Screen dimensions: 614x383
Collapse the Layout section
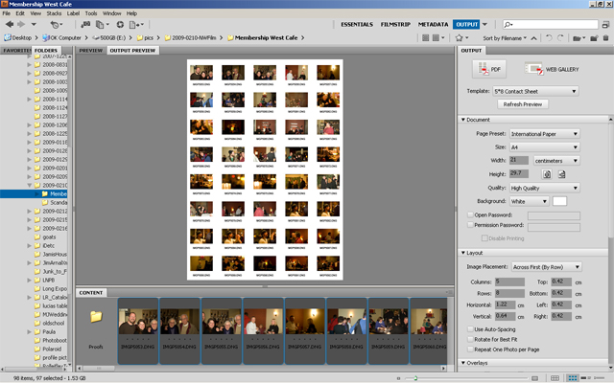pos(463,253)
